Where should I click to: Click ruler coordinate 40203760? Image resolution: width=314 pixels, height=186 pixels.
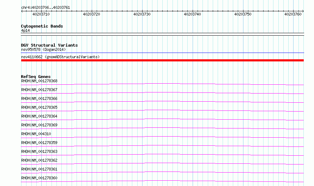tap(293, 14)
